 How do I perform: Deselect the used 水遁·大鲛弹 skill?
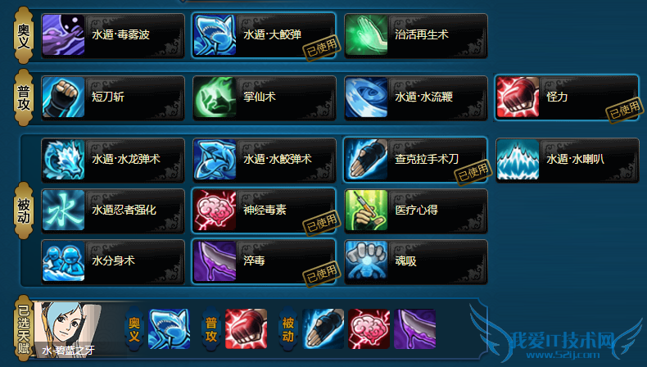point(264,35)
